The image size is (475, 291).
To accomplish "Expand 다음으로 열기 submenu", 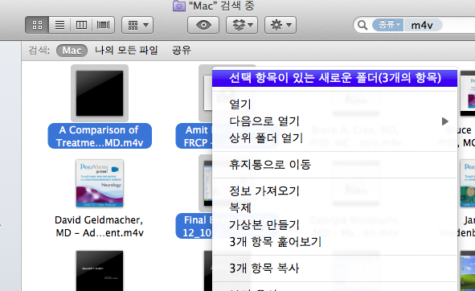I will click(334, 121).
